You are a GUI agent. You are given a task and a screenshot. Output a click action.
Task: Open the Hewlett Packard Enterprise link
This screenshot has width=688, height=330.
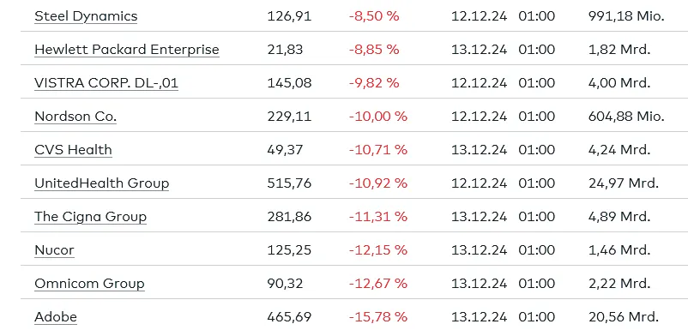127,50
